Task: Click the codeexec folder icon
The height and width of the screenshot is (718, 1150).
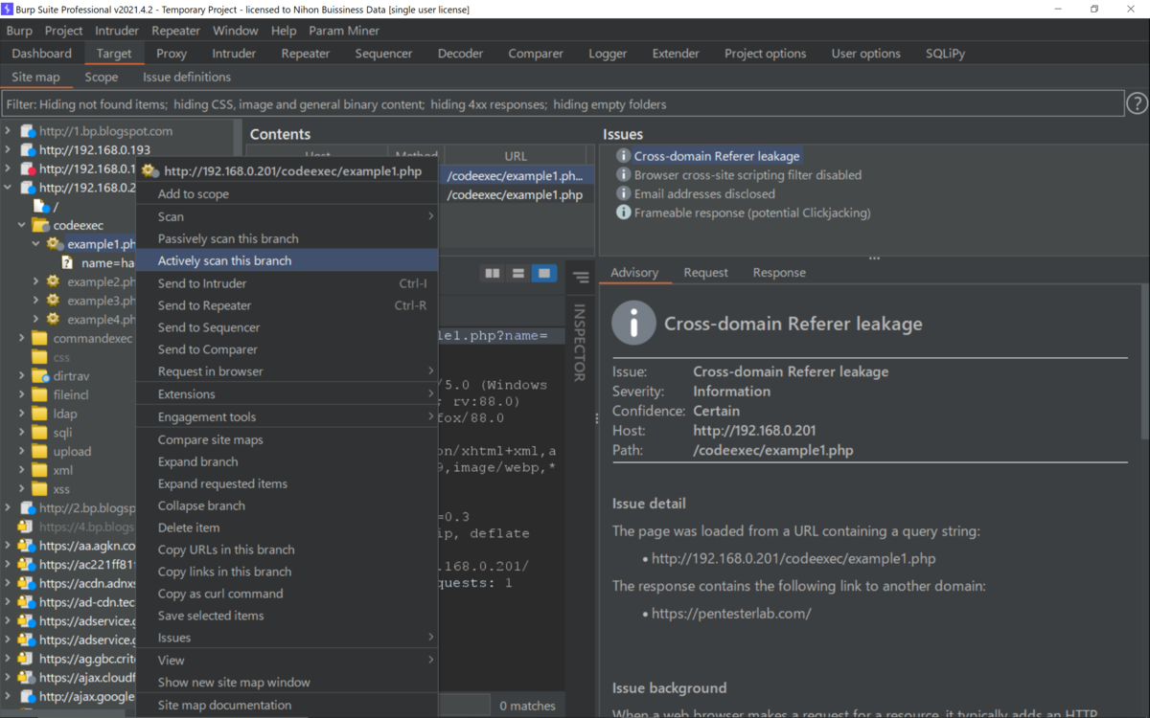Action: 40,226
